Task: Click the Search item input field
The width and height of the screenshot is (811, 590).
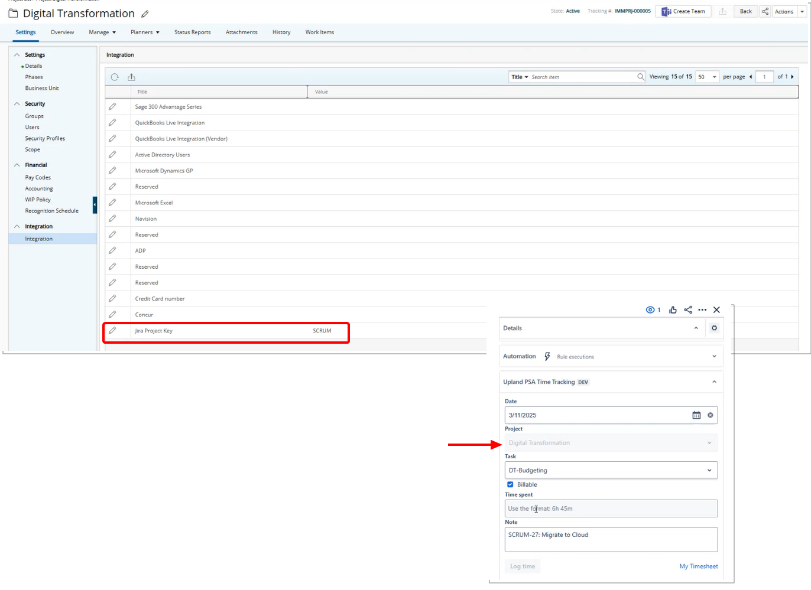Action: point(583,77)
